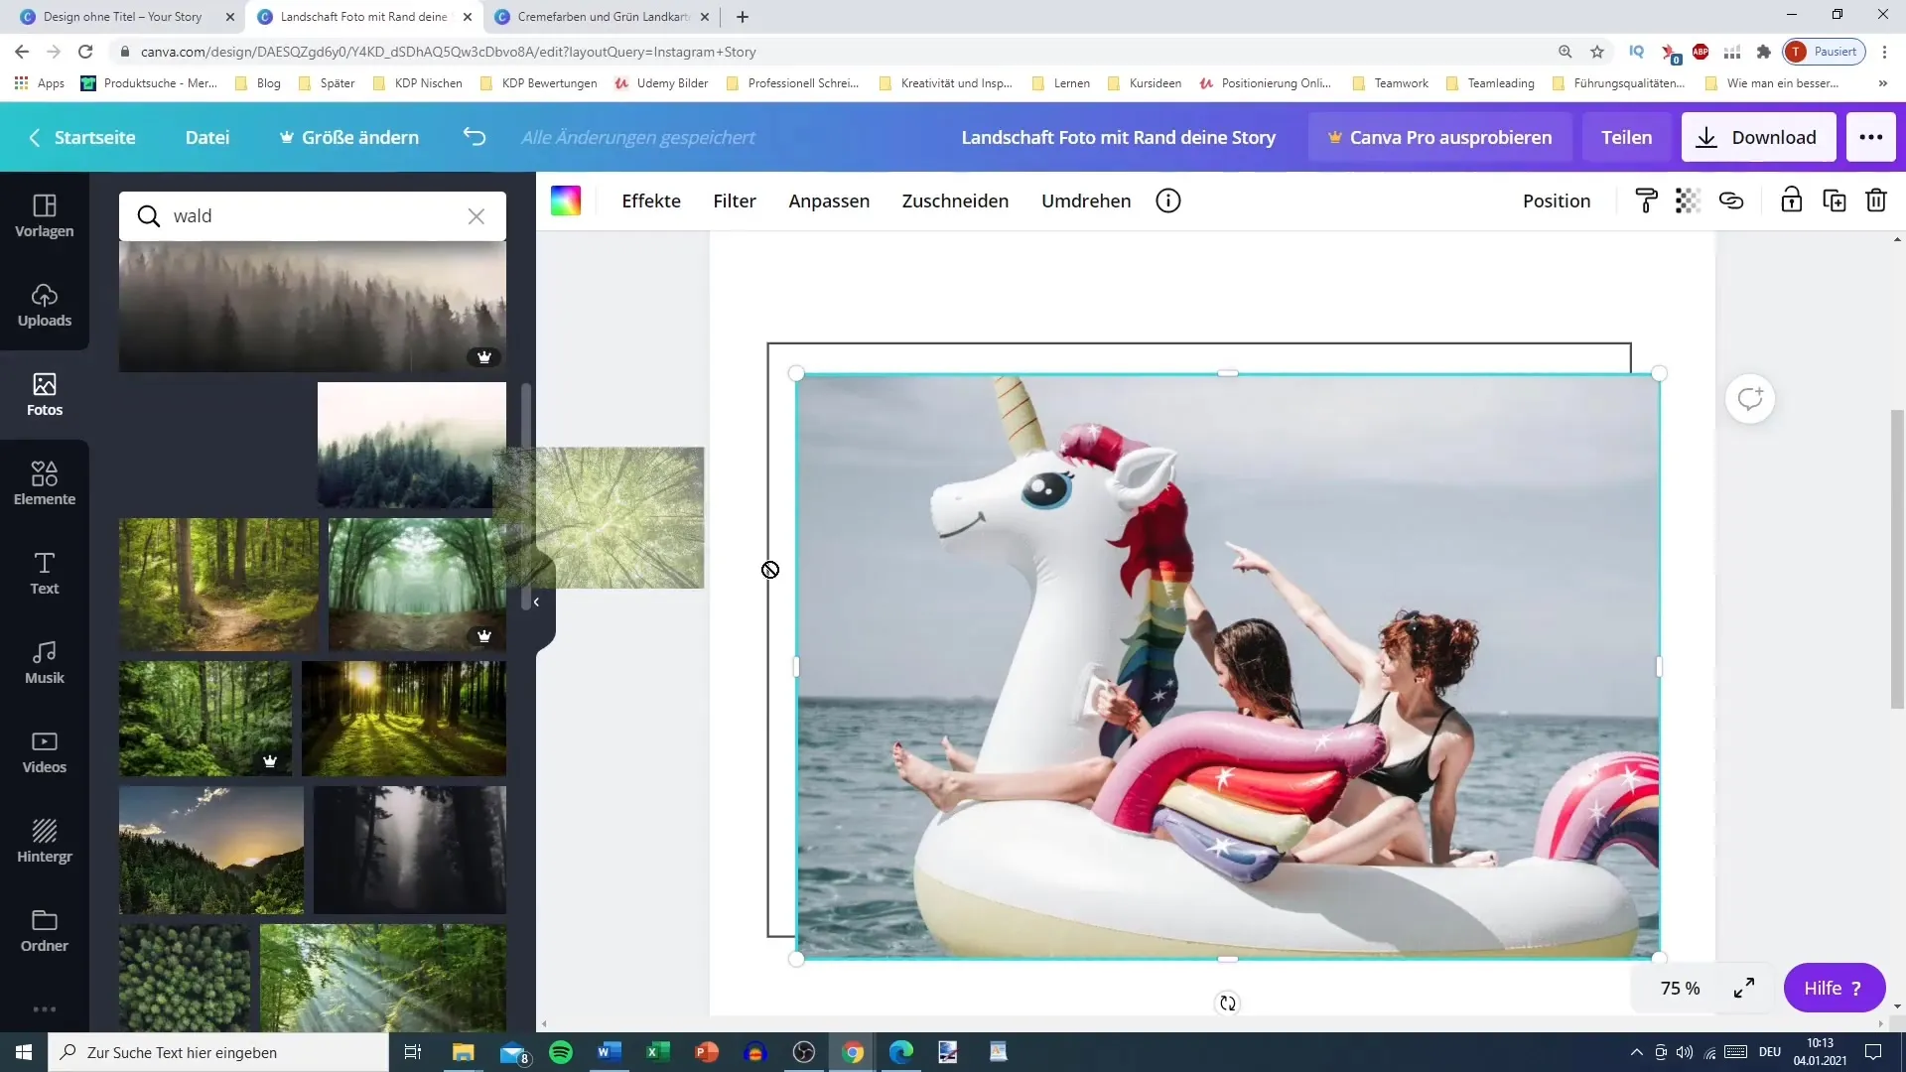Delete element with trash icon
1906x1072 pixels.
(x=1876, y=201)
